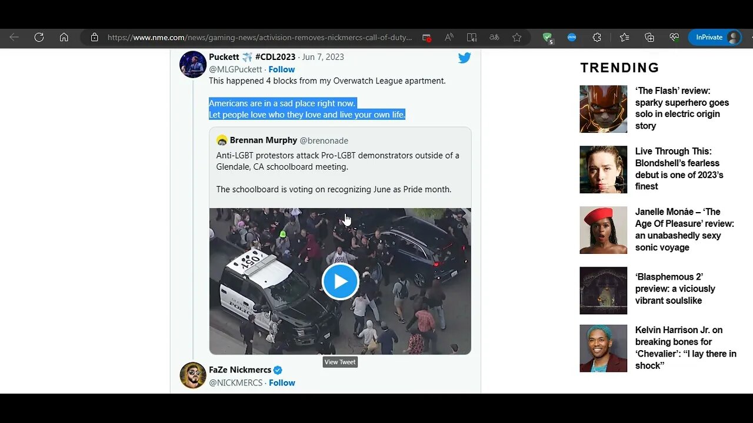Screen dimensions: 753x423
Task: Open Read Aloud from the address bar
Action: [x=449, y=38]
